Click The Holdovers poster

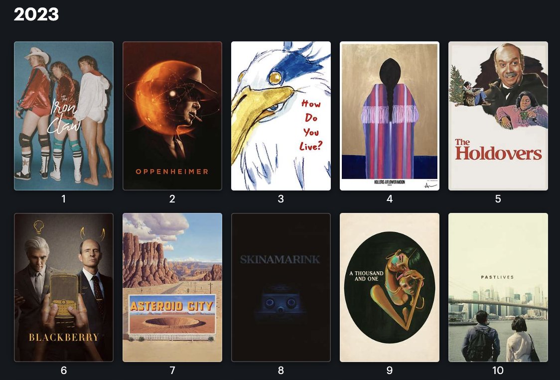coord(498,116)
